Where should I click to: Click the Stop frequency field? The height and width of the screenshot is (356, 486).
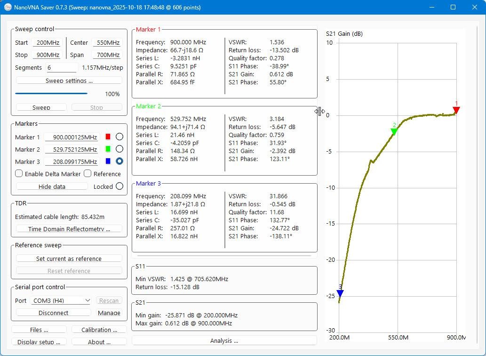point(47,55)
